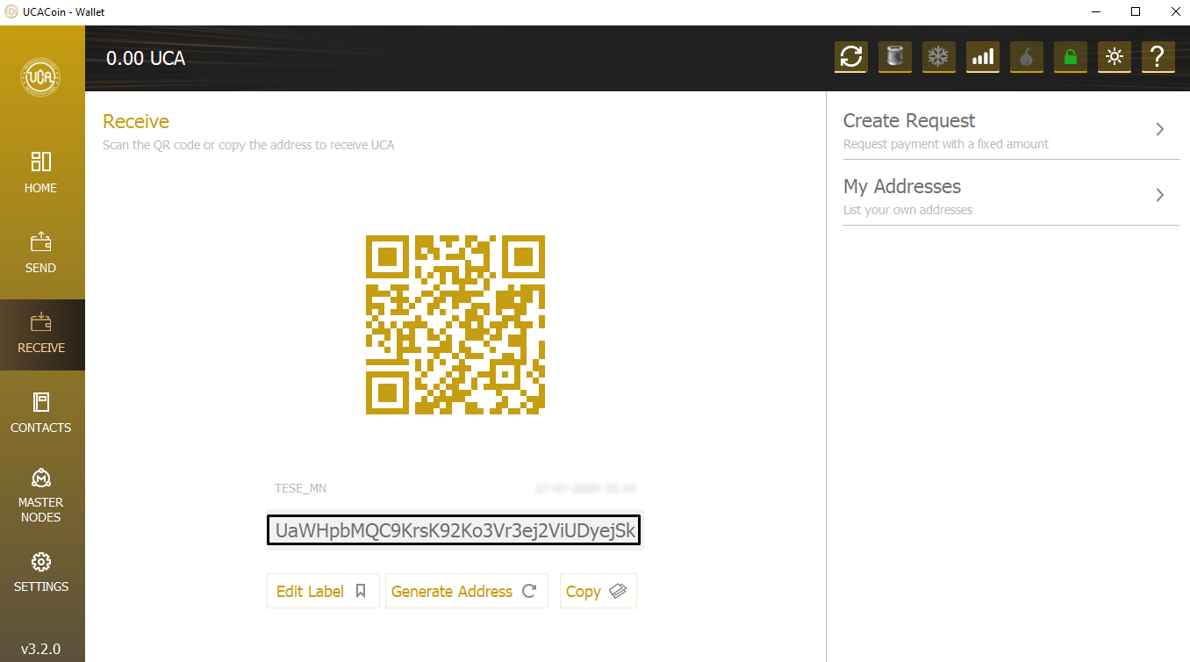Click the Tor onion icon

1026,57
